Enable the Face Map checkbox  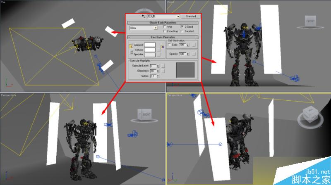(165, 31)
